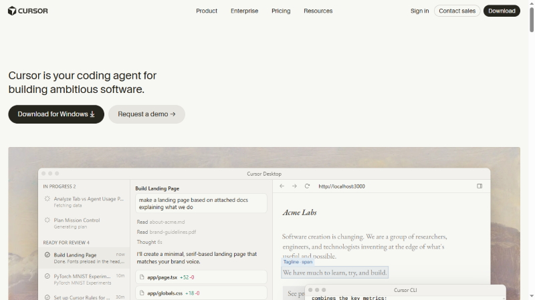
Task: Click the page vertical scrollbar thumb
Action: (532, 20)
